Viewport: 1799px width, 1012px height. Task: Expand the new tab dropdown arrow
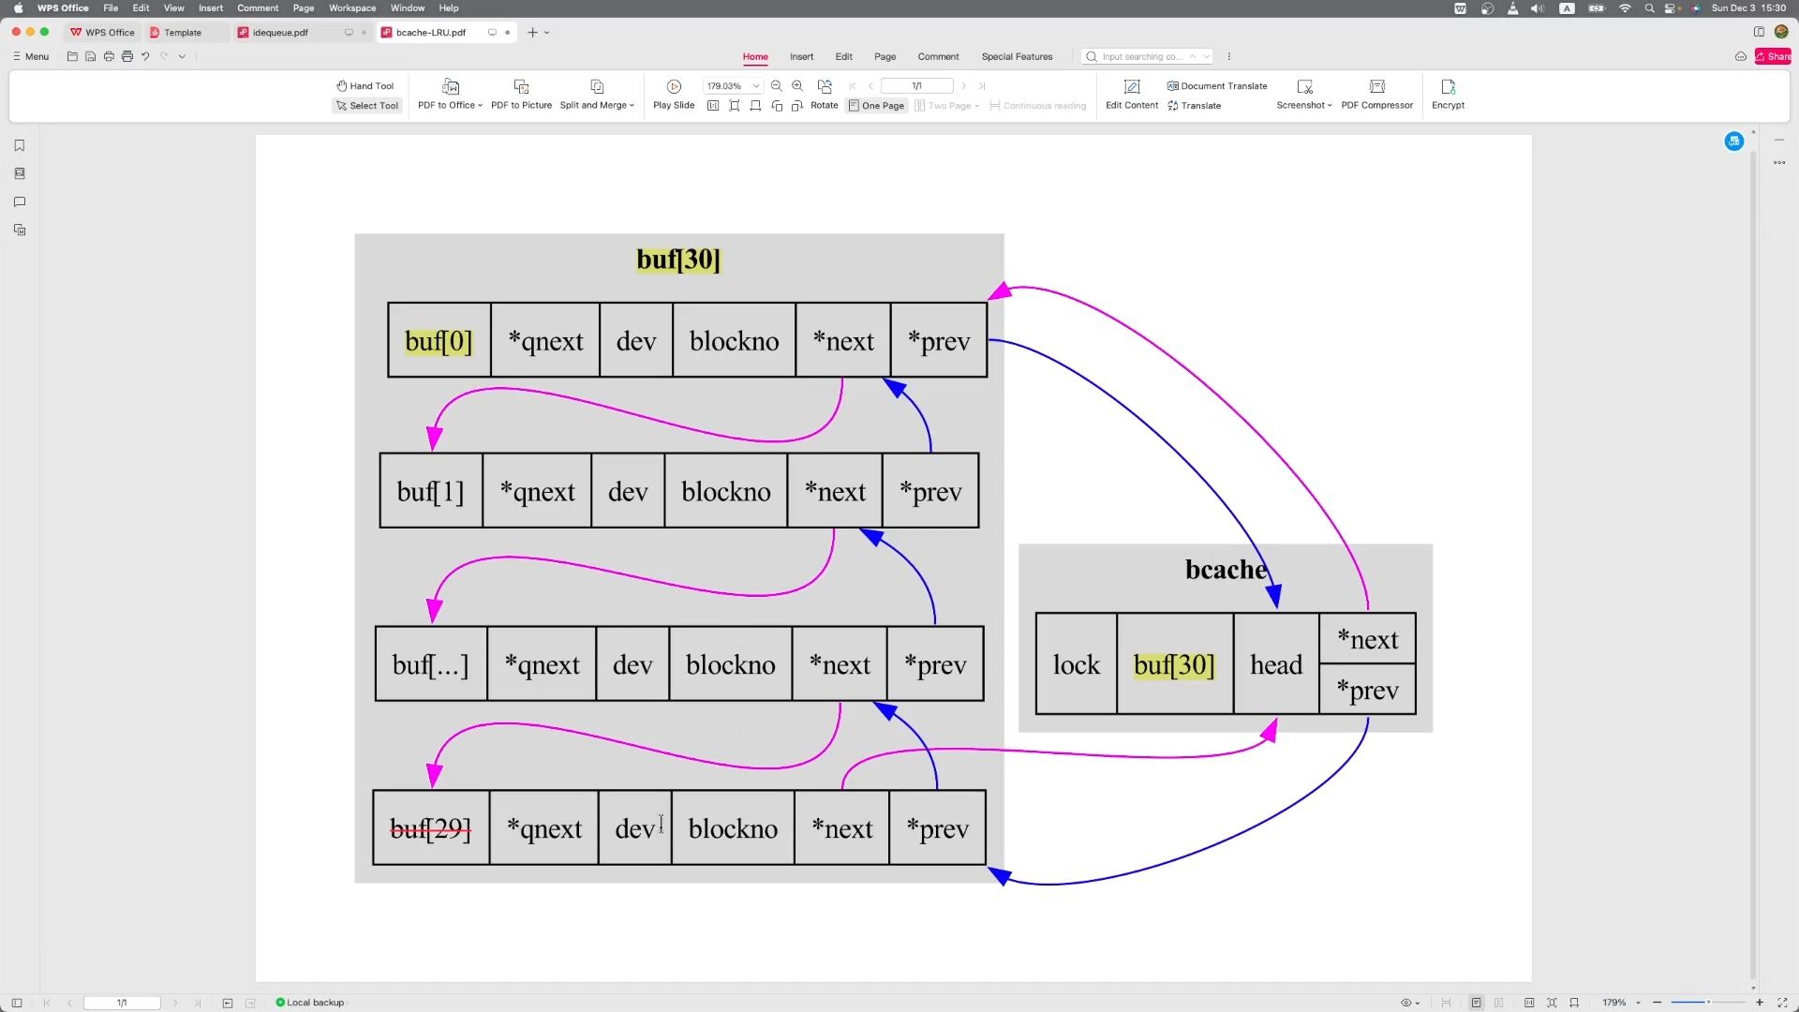(547, 33)
